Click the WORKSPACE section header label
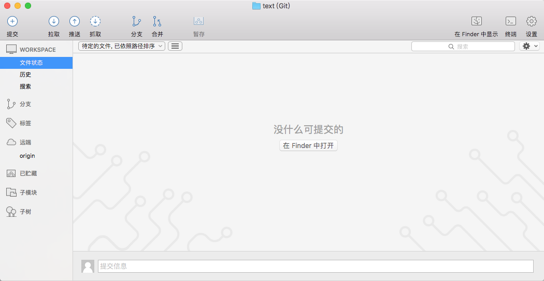 coord(38,50)
